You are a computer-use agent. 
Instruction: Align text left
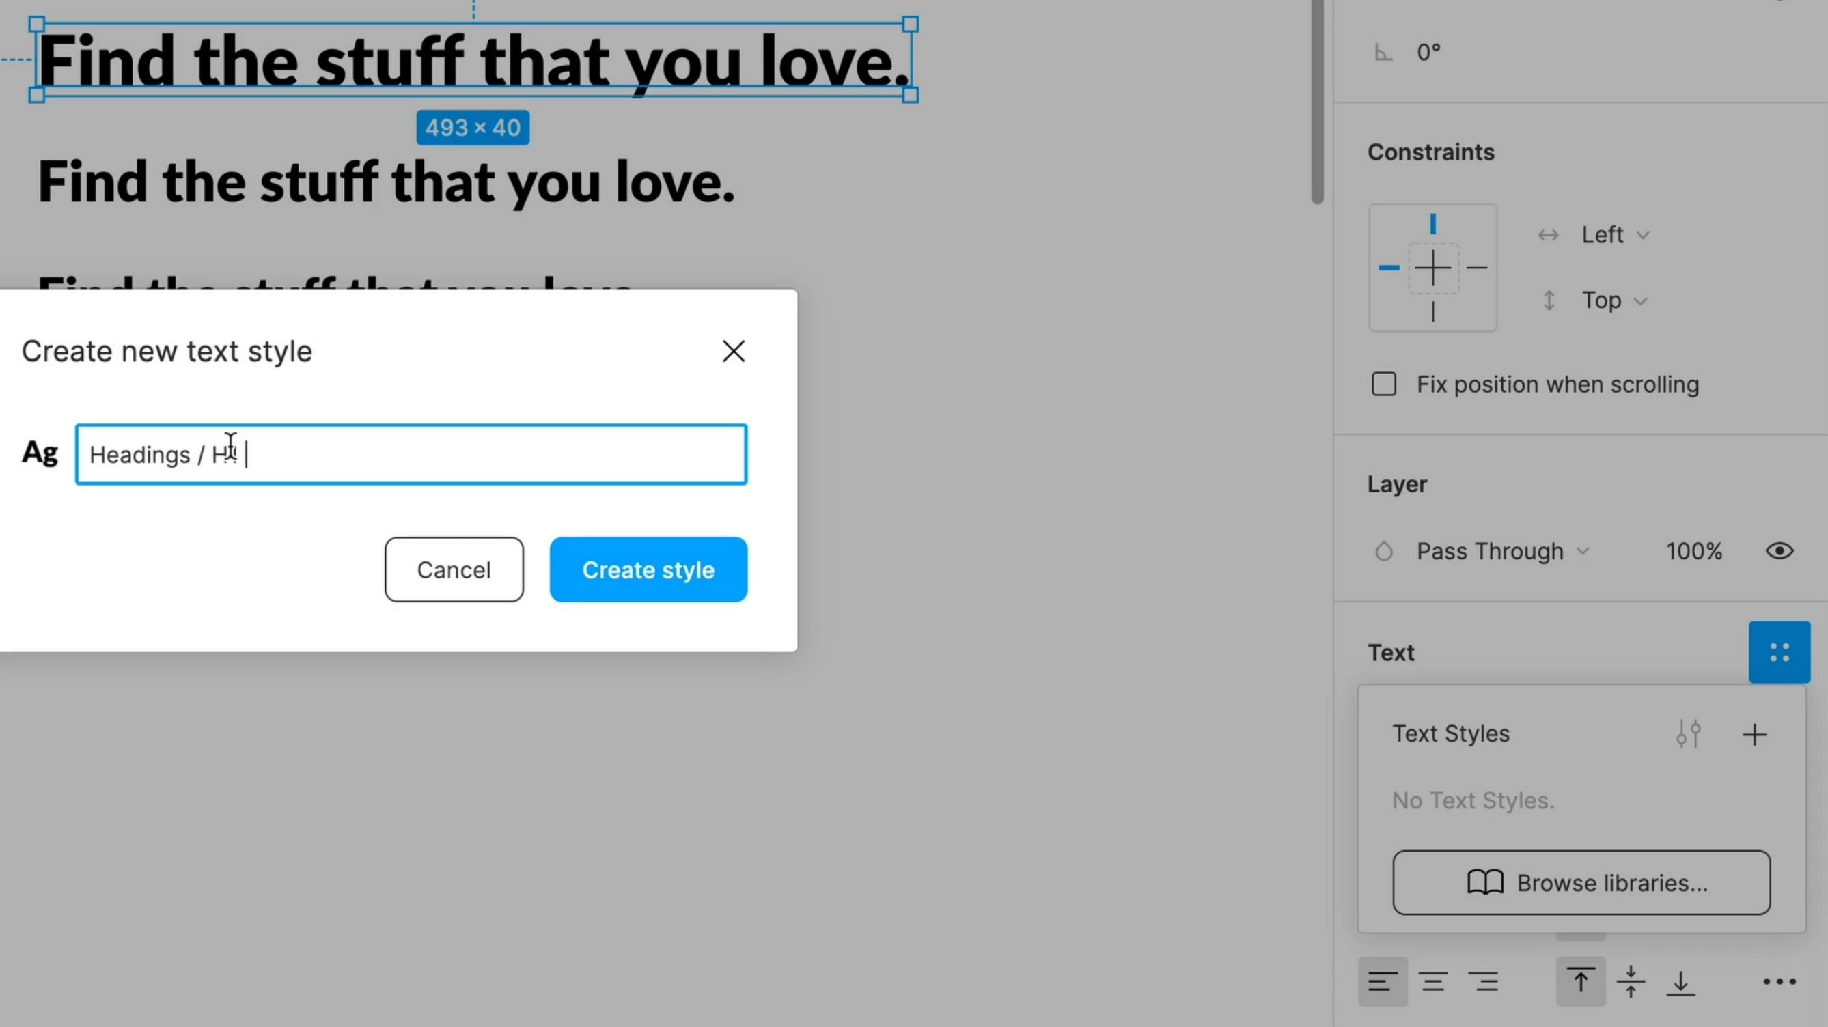point(1383,982)
